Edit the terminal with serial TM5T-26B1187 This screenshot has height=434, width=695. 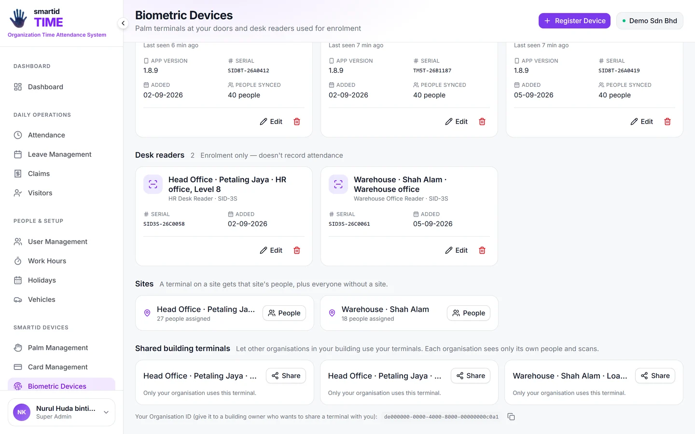(456, 122)
